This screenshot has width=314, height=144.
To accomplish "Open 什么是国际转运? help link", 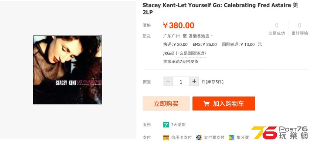I will [191, 53].
